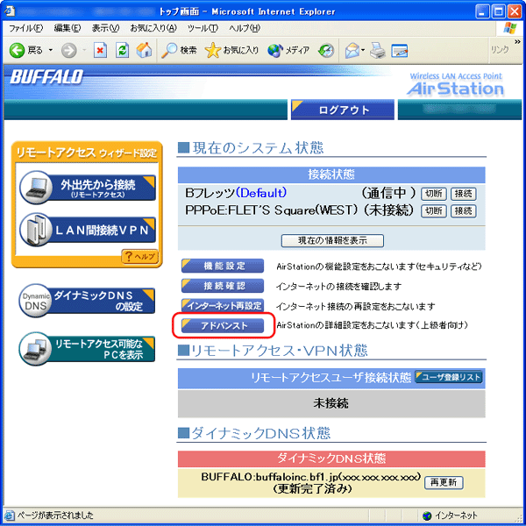Click 接続 for PPPoE FLET'S Square
526x526 pixels.
point(463,211)
